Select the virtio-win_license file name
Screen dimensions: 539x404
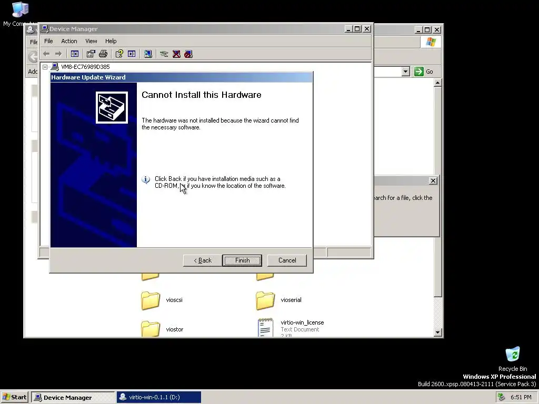coord(302,322)
